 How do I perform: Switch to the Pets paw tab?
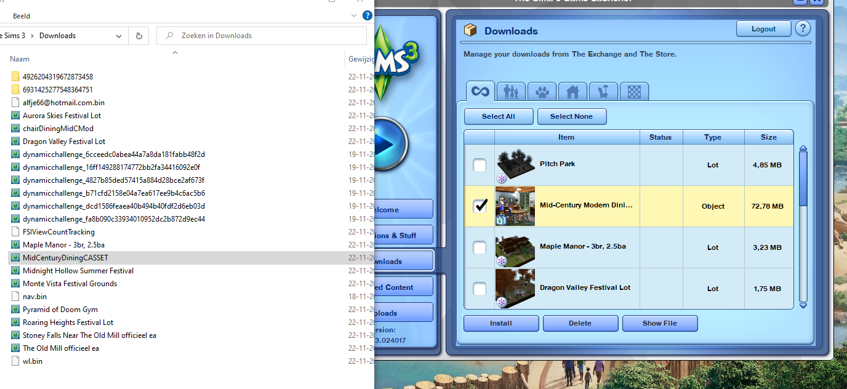(x=542, y=92)
